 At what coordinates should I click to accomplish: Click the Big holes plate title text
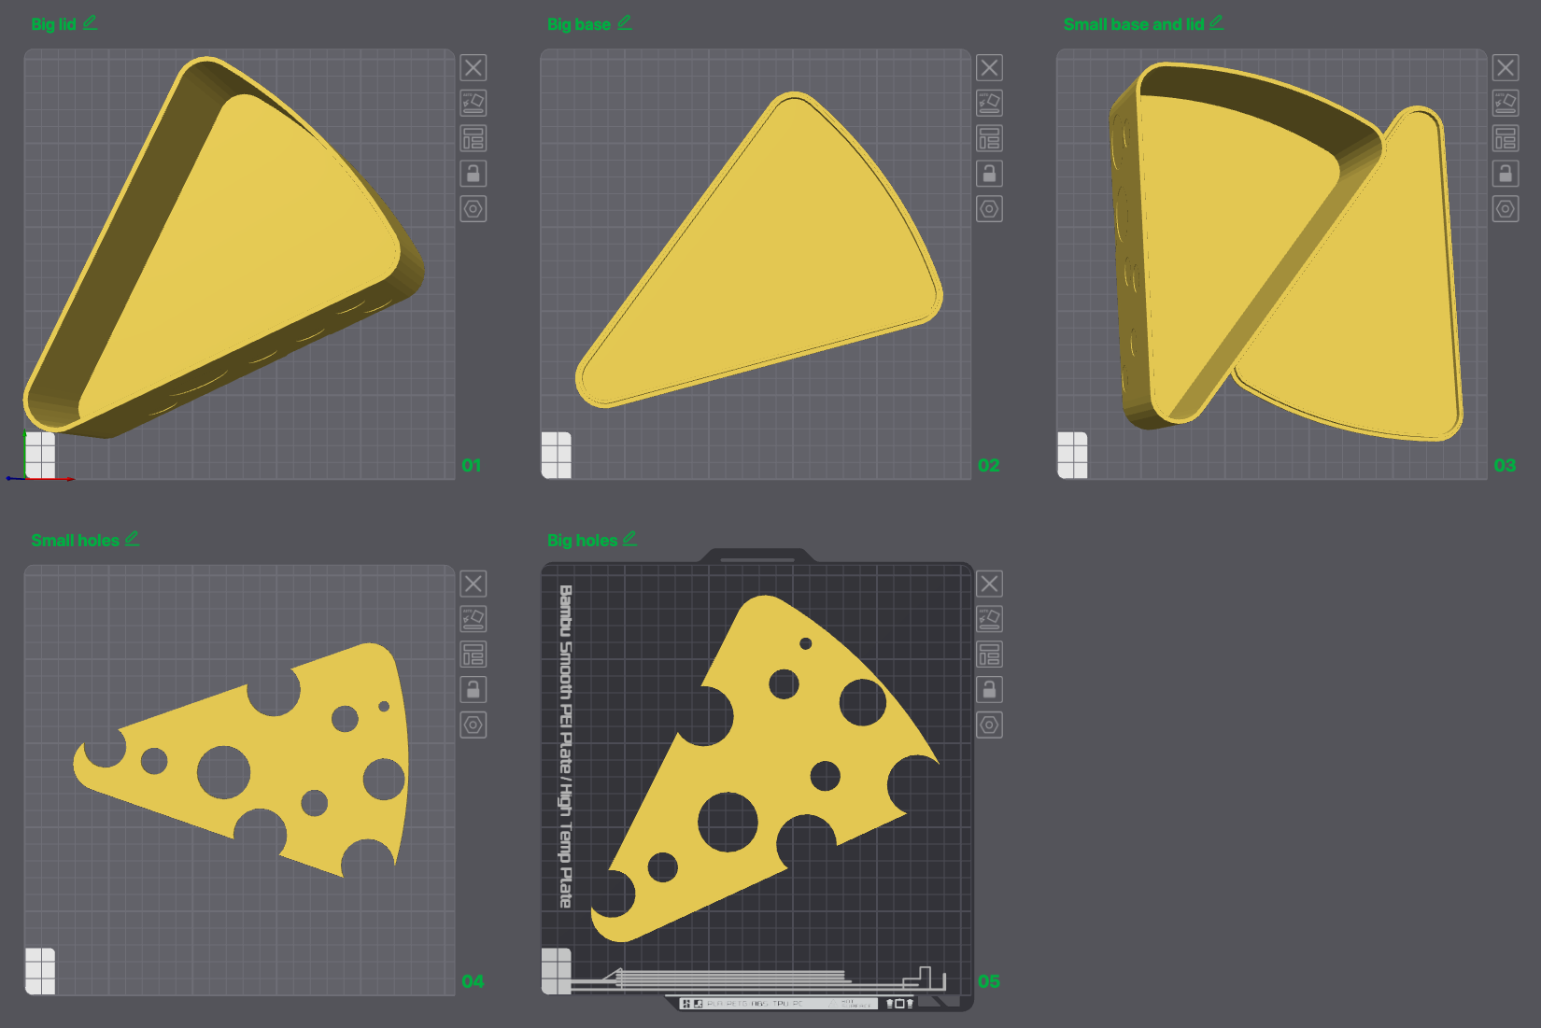tap(582, 541)
